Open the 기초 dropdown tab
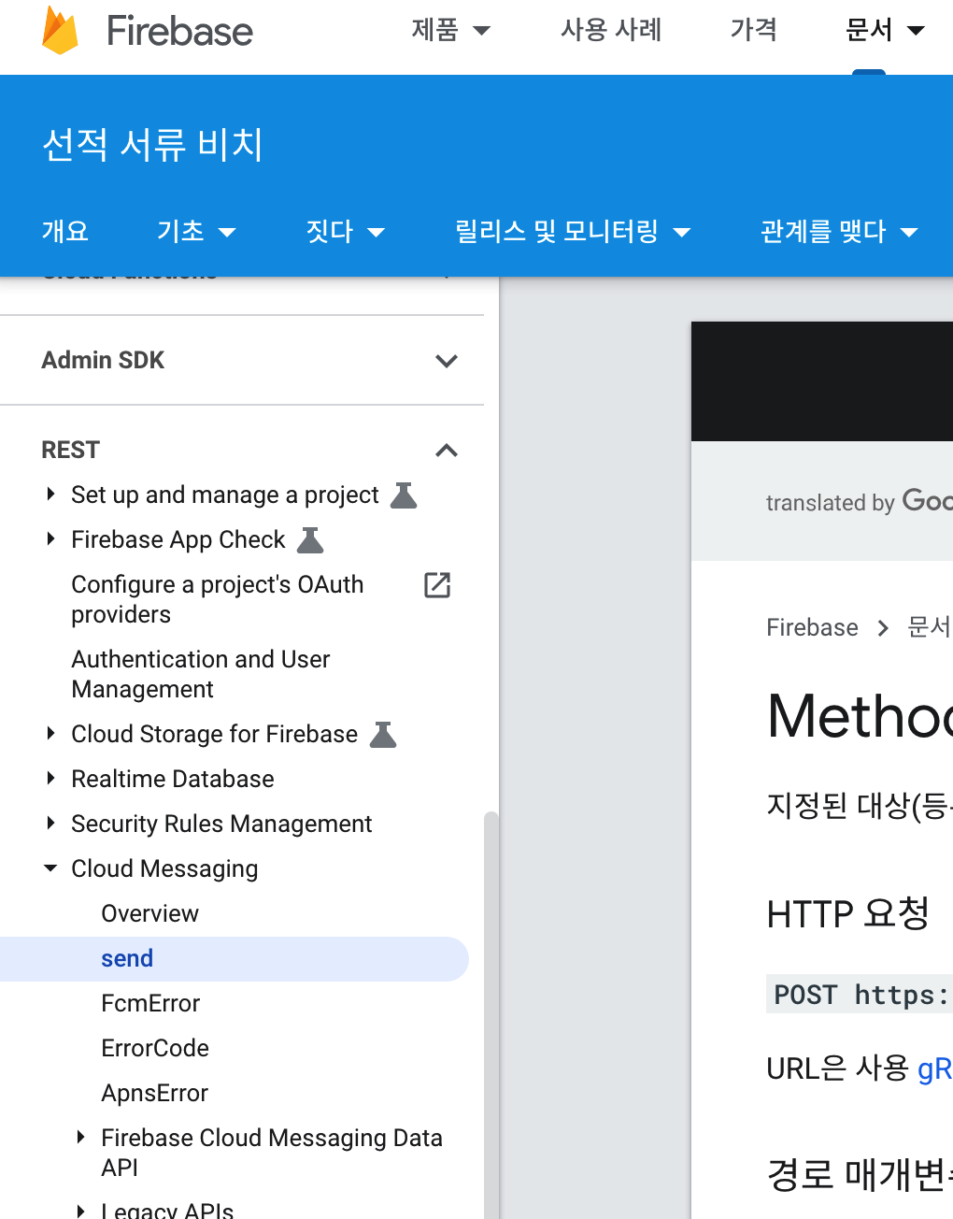The height and width of the screenshot is (1219, 953). [196, 231]
